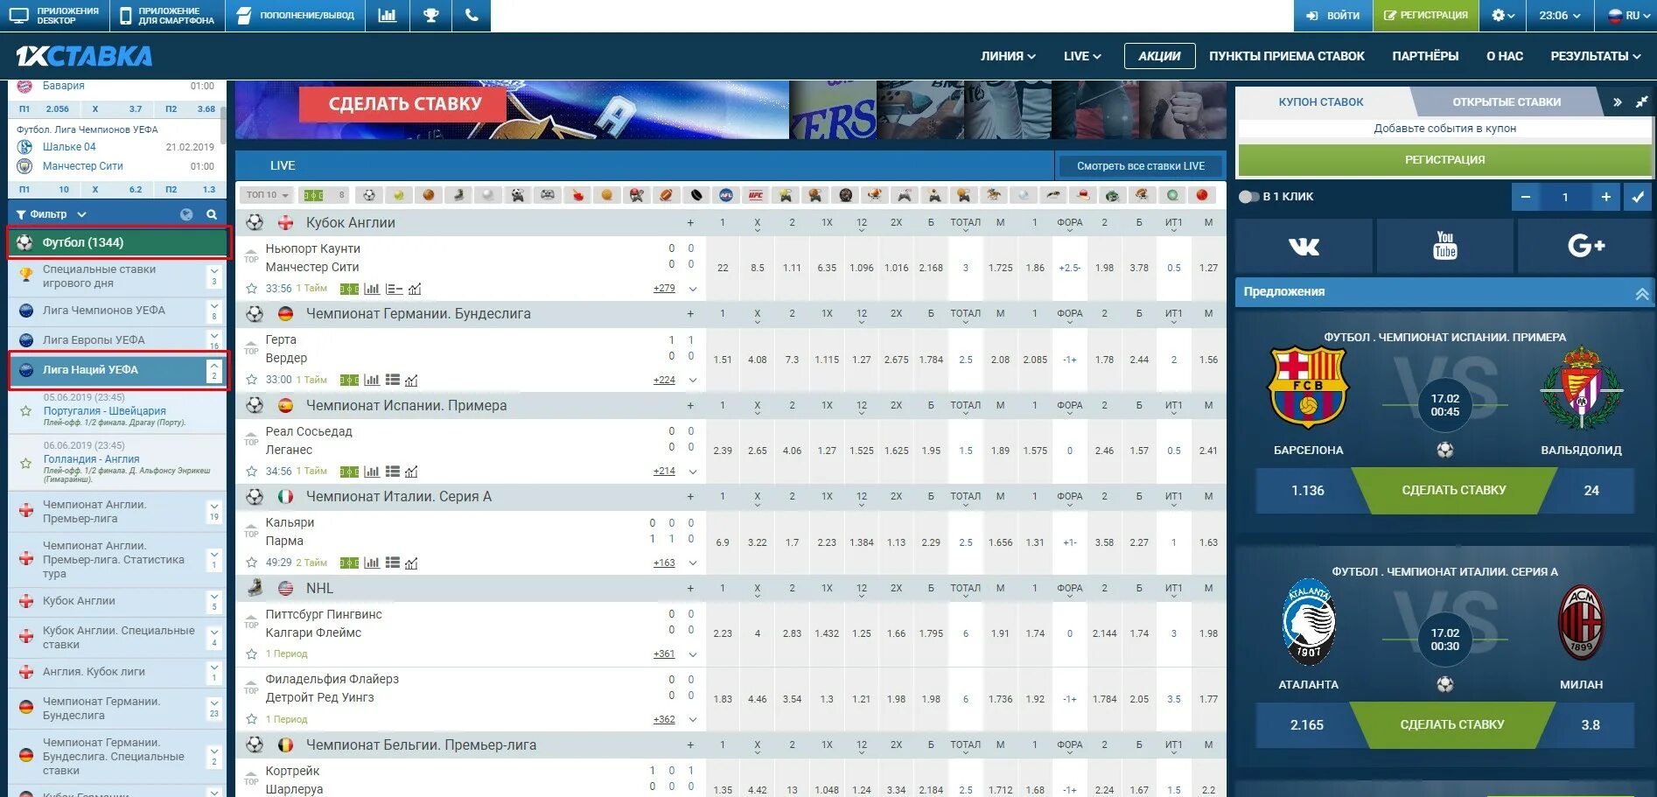The width and height of the screenshot is (1657, 797).
Task: Open the VK social network link
Action: point(1304,248)
